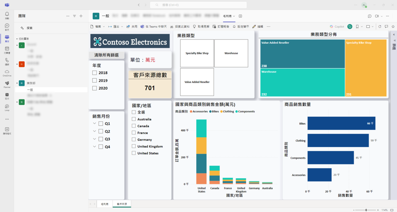This screenshot has height=212, width=397.
Task: Select the Warehouse business type tile
Action: point(231,53)
